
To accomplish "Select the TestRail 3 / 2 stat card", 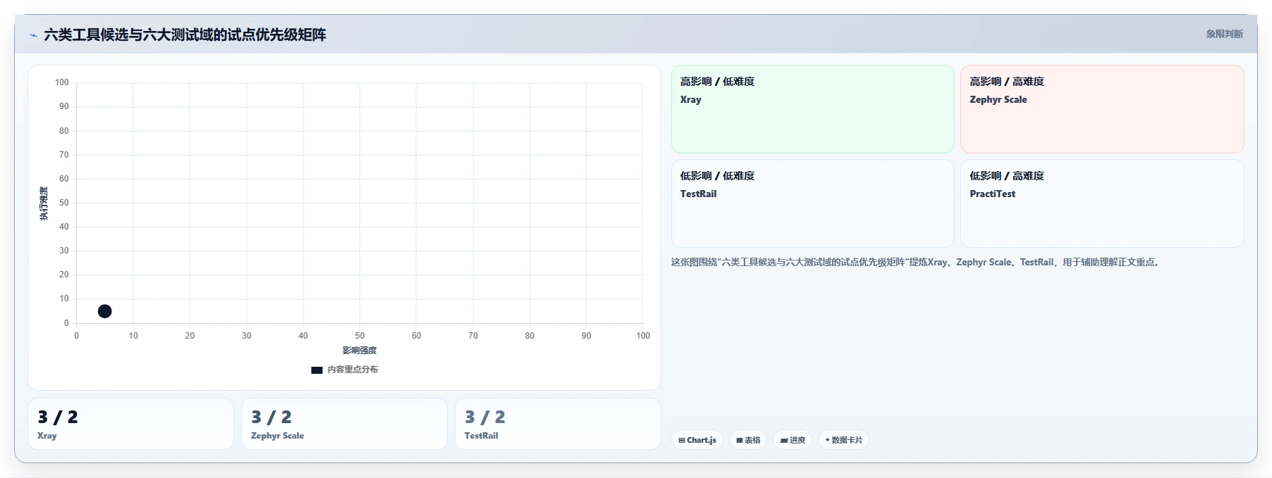I will (558, 424).
